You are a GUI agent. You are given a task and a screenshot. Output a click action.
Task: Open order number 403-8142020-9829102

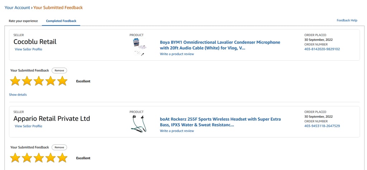click(322, 49)
